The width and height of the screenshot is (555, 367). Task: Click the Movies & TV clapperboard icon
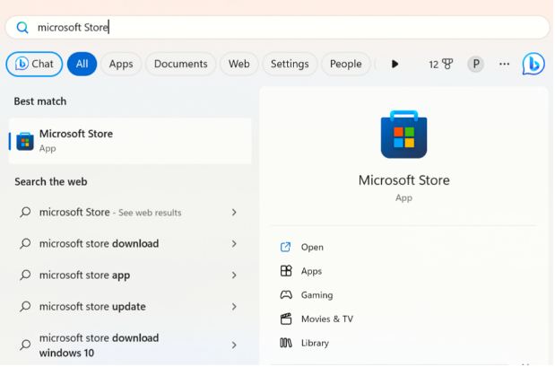286,319
